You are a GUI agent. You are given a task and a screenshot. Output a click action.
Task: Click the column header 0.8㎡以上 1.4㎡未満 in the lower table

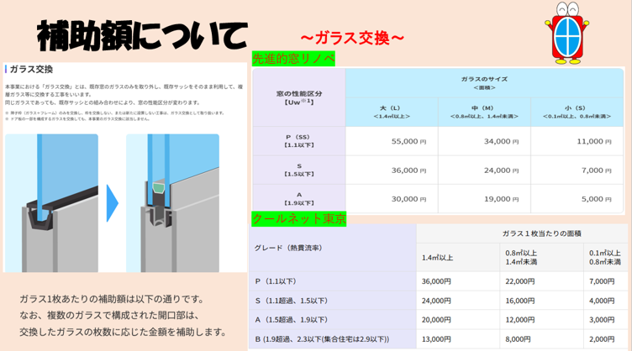click(x=542, y=258)
